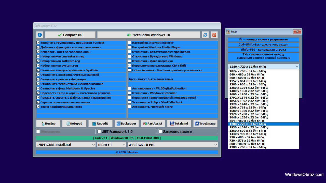The width and height of the screenshot is (326, 183).
Task: Launch the Backupper tool
Action: (x=127, y=124)
